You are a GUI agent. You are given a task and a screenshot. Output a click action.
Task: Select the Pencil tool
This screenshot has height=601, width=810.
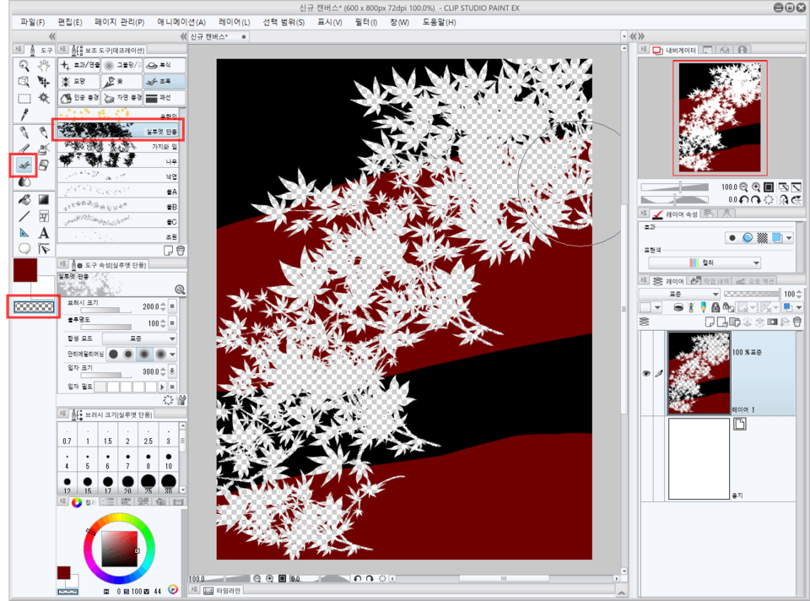point(44,133)
